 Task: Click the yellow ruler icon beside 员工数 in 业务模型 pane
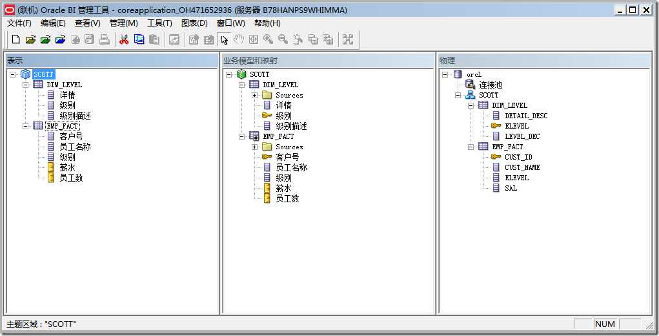pos(267,198)
